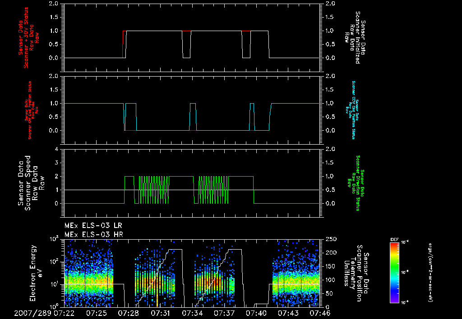Select the MEx ELS-03 HR title text
The image size is (462, 319).
tap(94, 235)
